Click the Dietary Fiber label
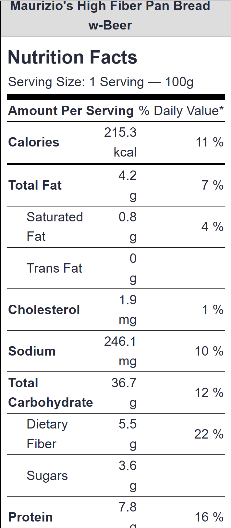Image resolution: width=231 pixels, height=528 pixels. click(47, 434)
